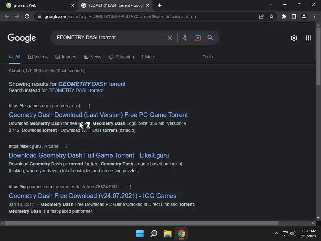Click the horizontal scrollbar thumb
Viewport: 321px width, 241px height.
tap(141, 223)
